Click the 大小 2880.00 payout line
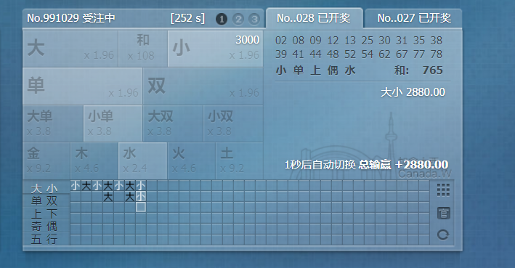Screen dimensions: 515x268 pos(413,92)
